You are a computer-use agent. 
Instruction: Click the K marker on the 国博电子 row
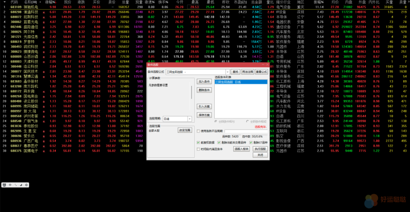coord(44,151)
